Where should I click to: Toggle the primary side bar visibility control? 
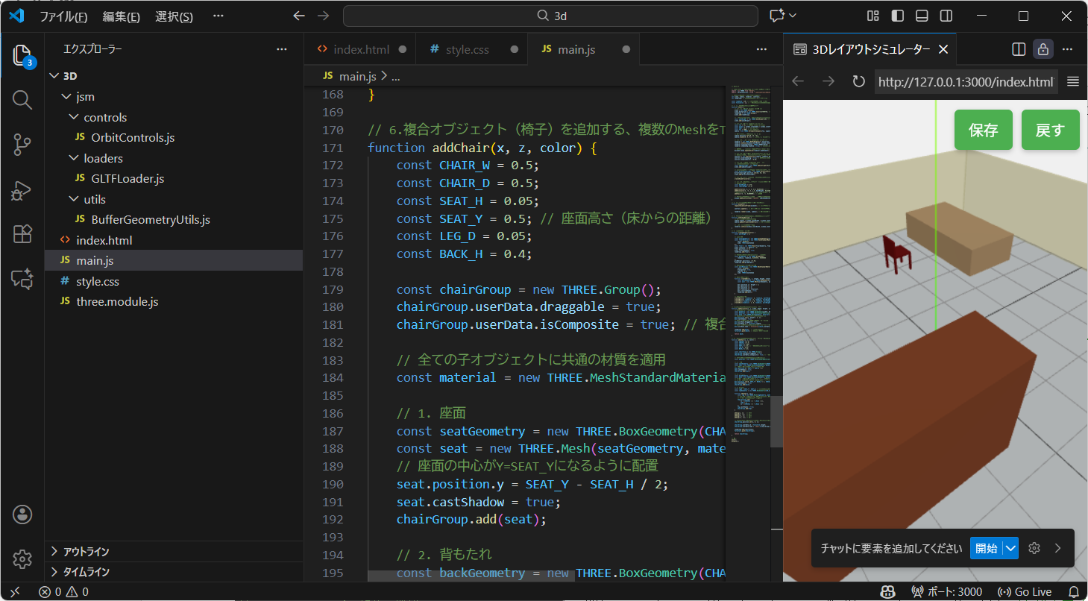click(x=897, y=15)
